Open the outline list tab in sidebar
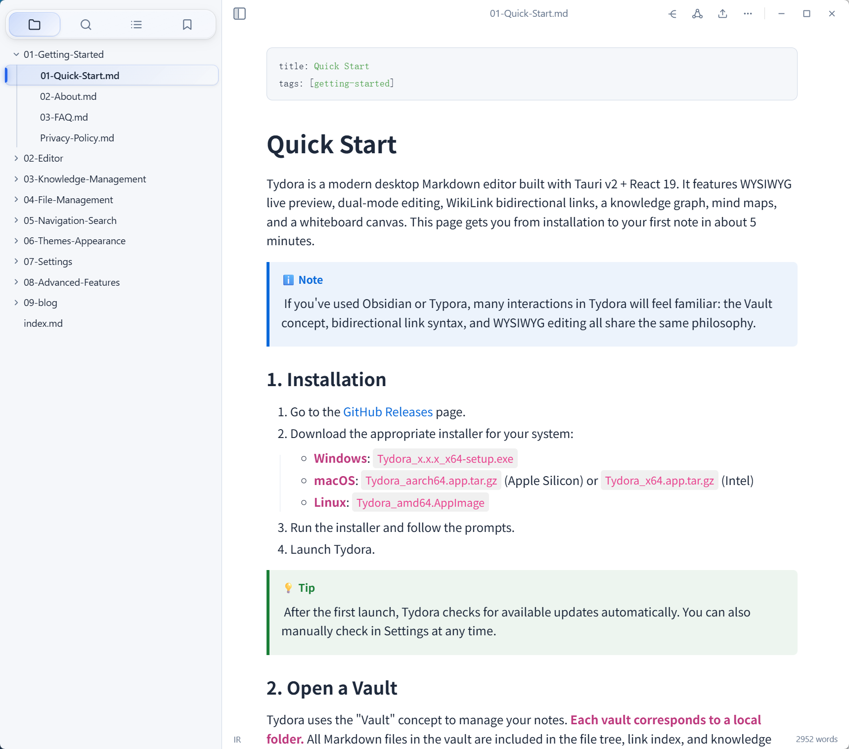Image resolution: width=849 pixels, height=749 pixels. pyautogui.click(x=136, y=25)
